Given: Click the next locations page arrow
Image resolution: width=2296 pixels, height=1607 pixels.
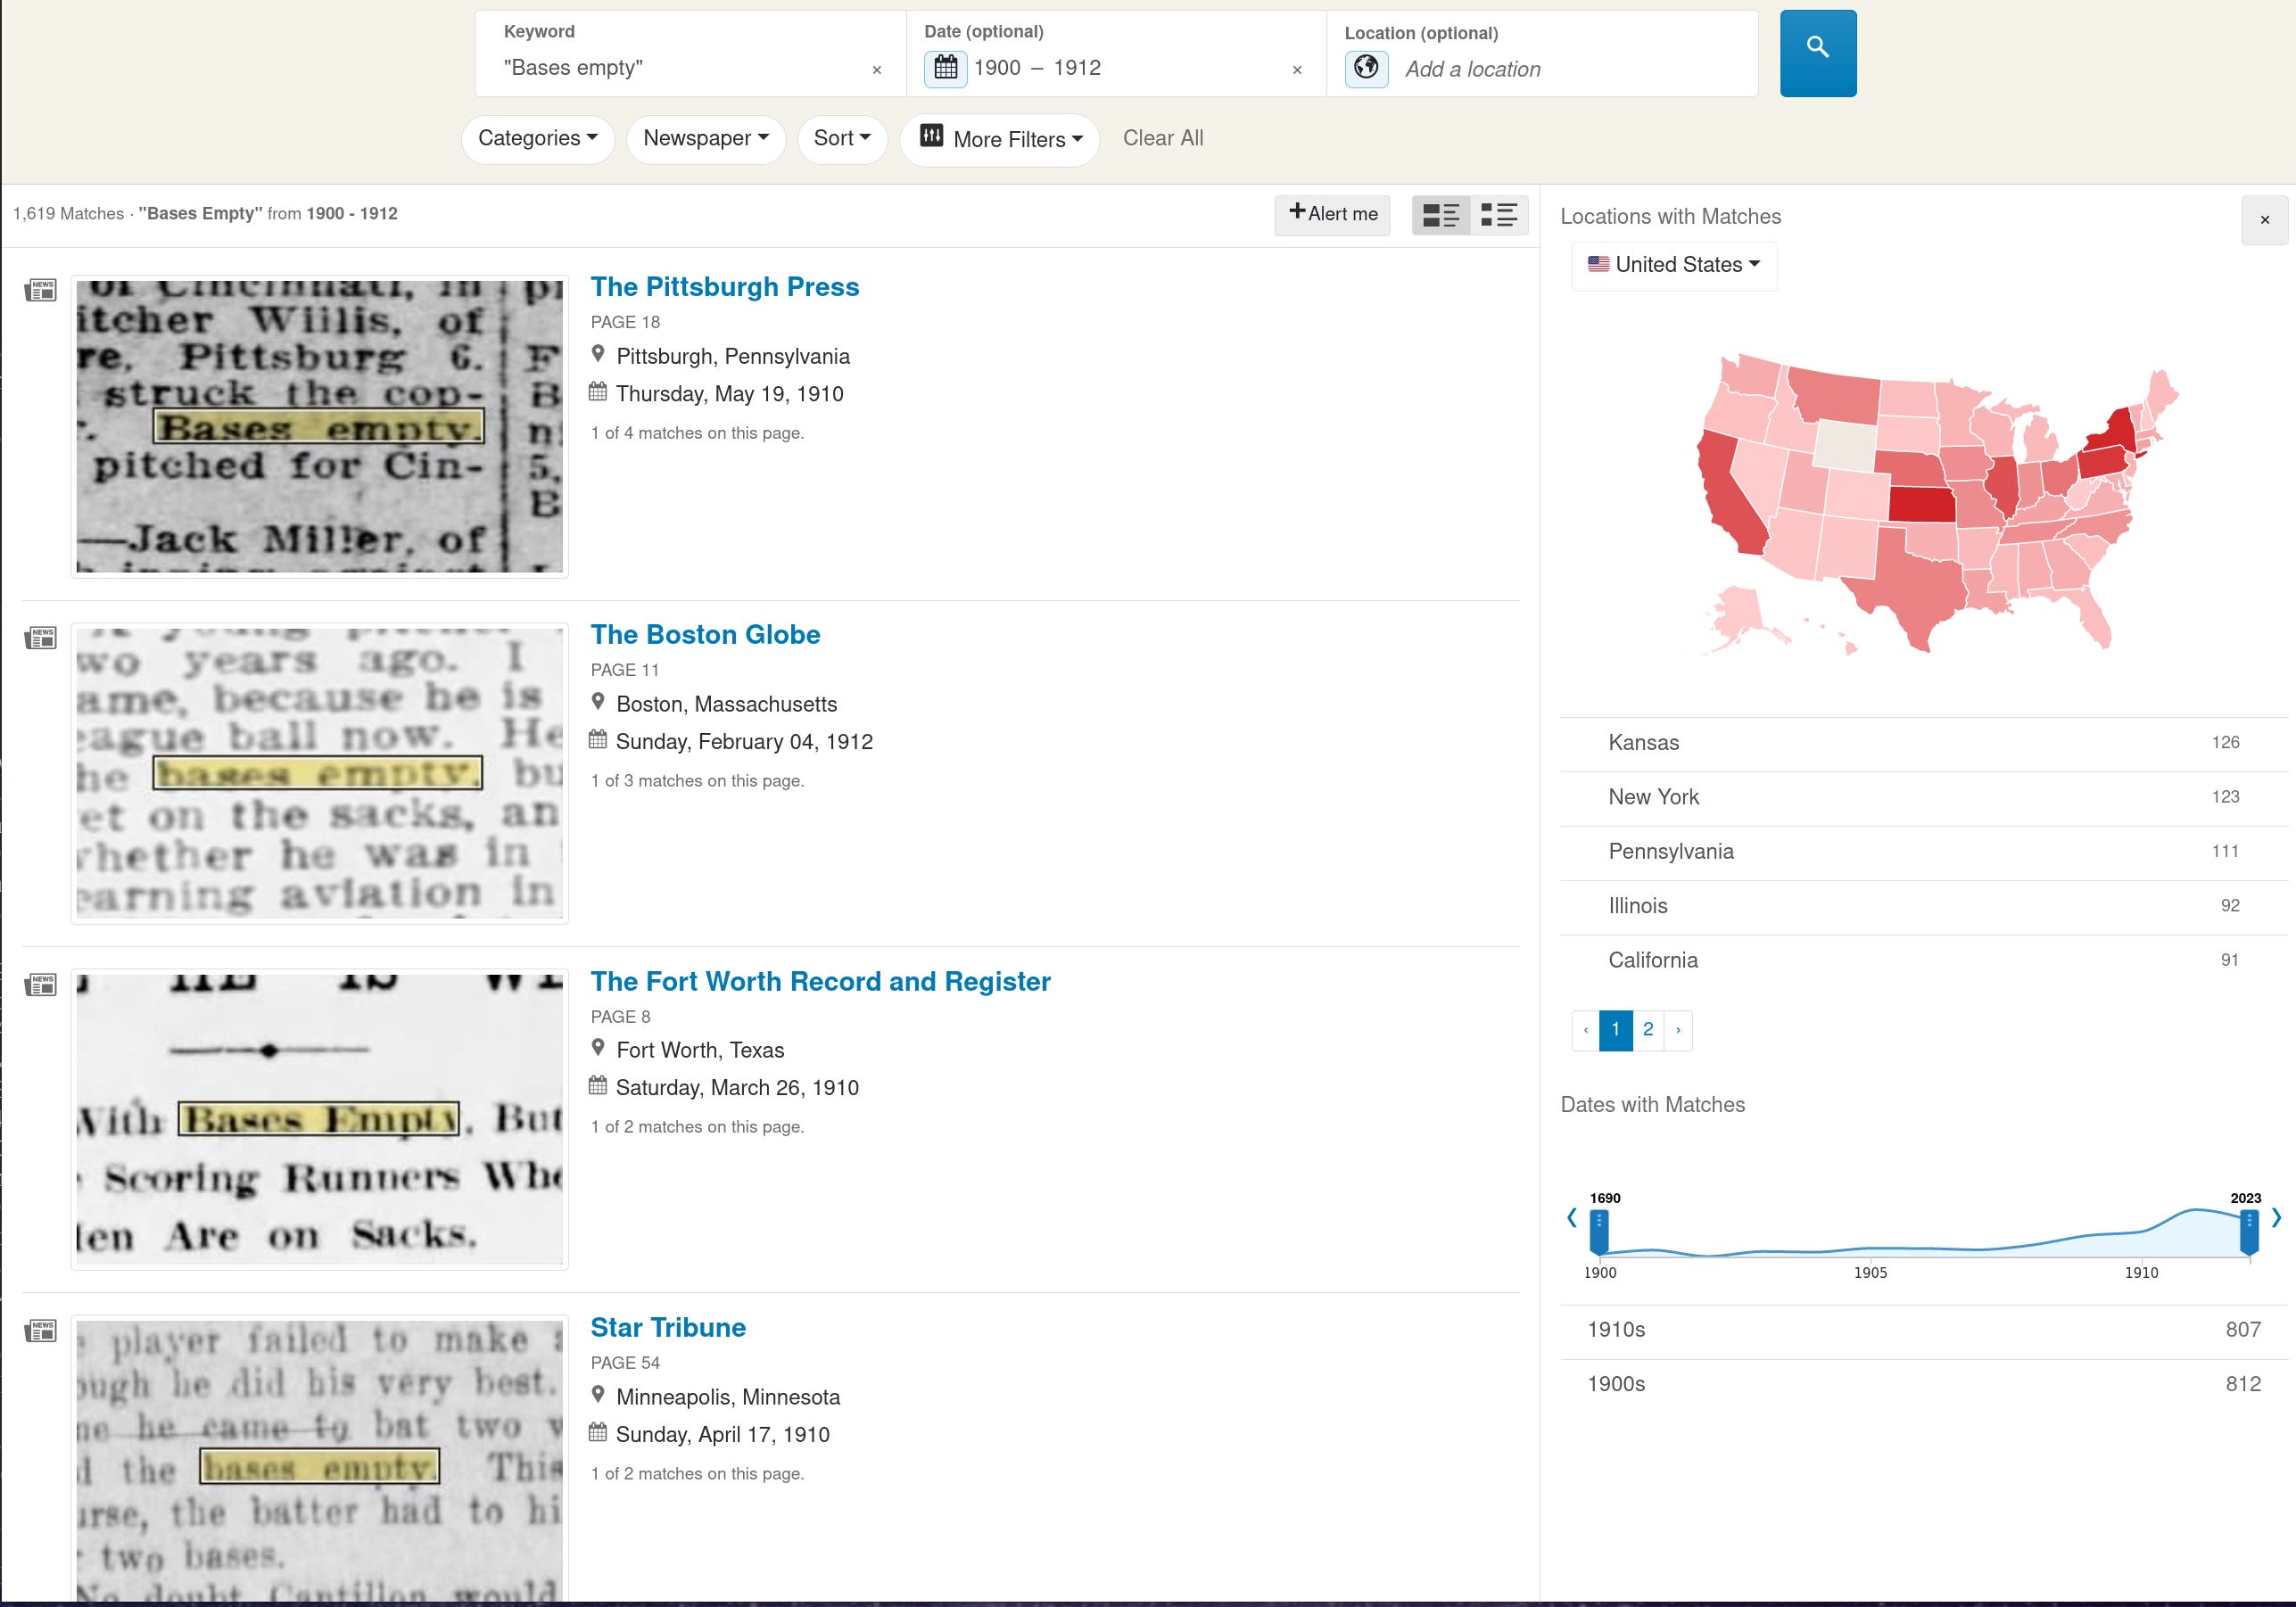Looking at the screenshot, I should 1678,1030.
